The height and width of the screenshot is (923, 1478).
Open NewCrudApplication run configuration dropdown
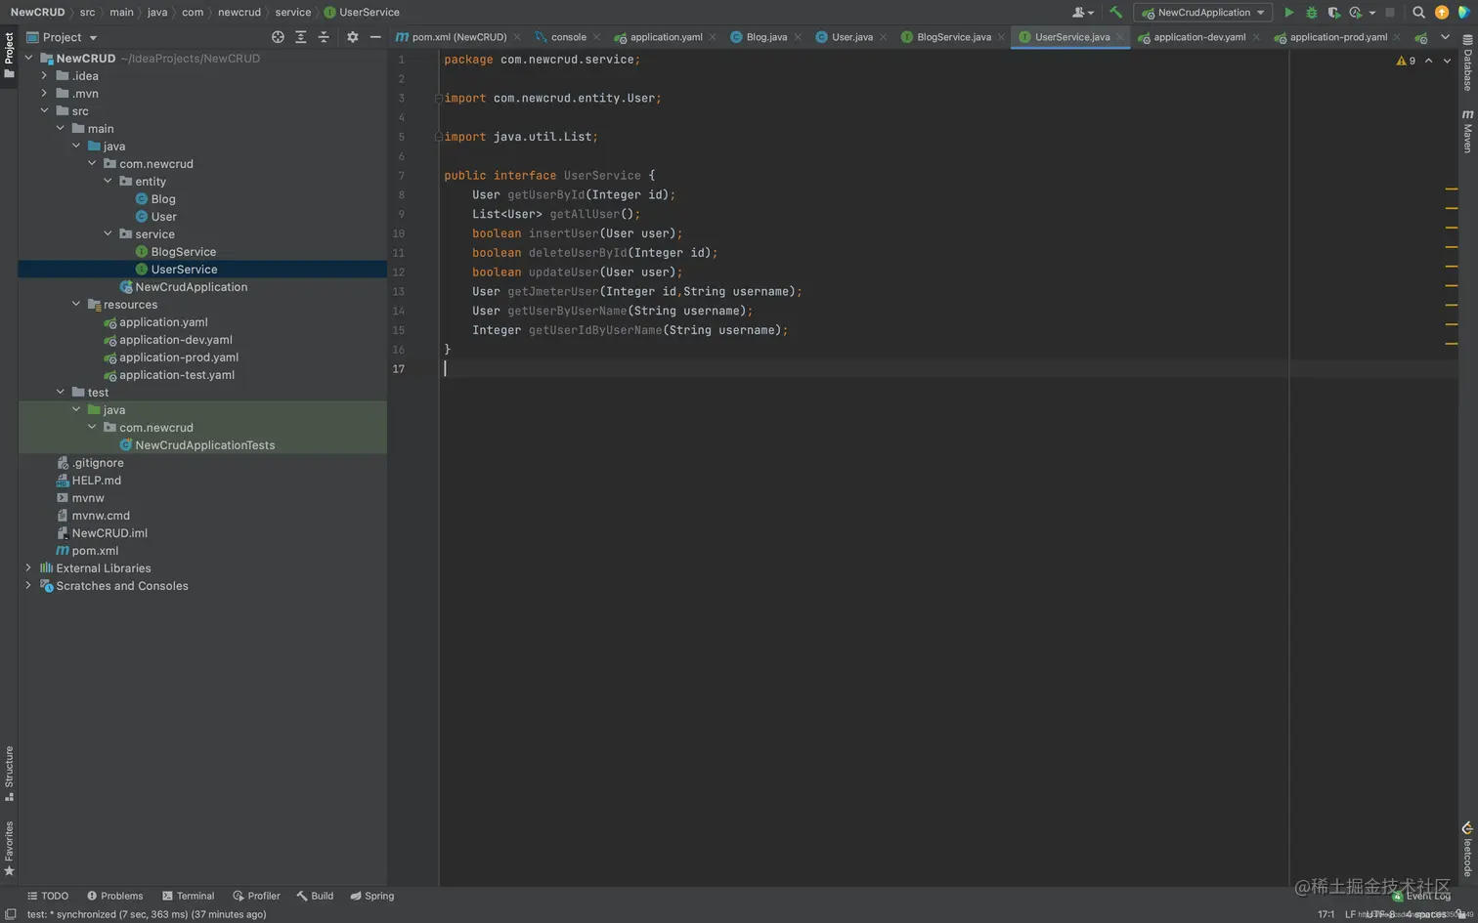click(x=1204, y=13)
